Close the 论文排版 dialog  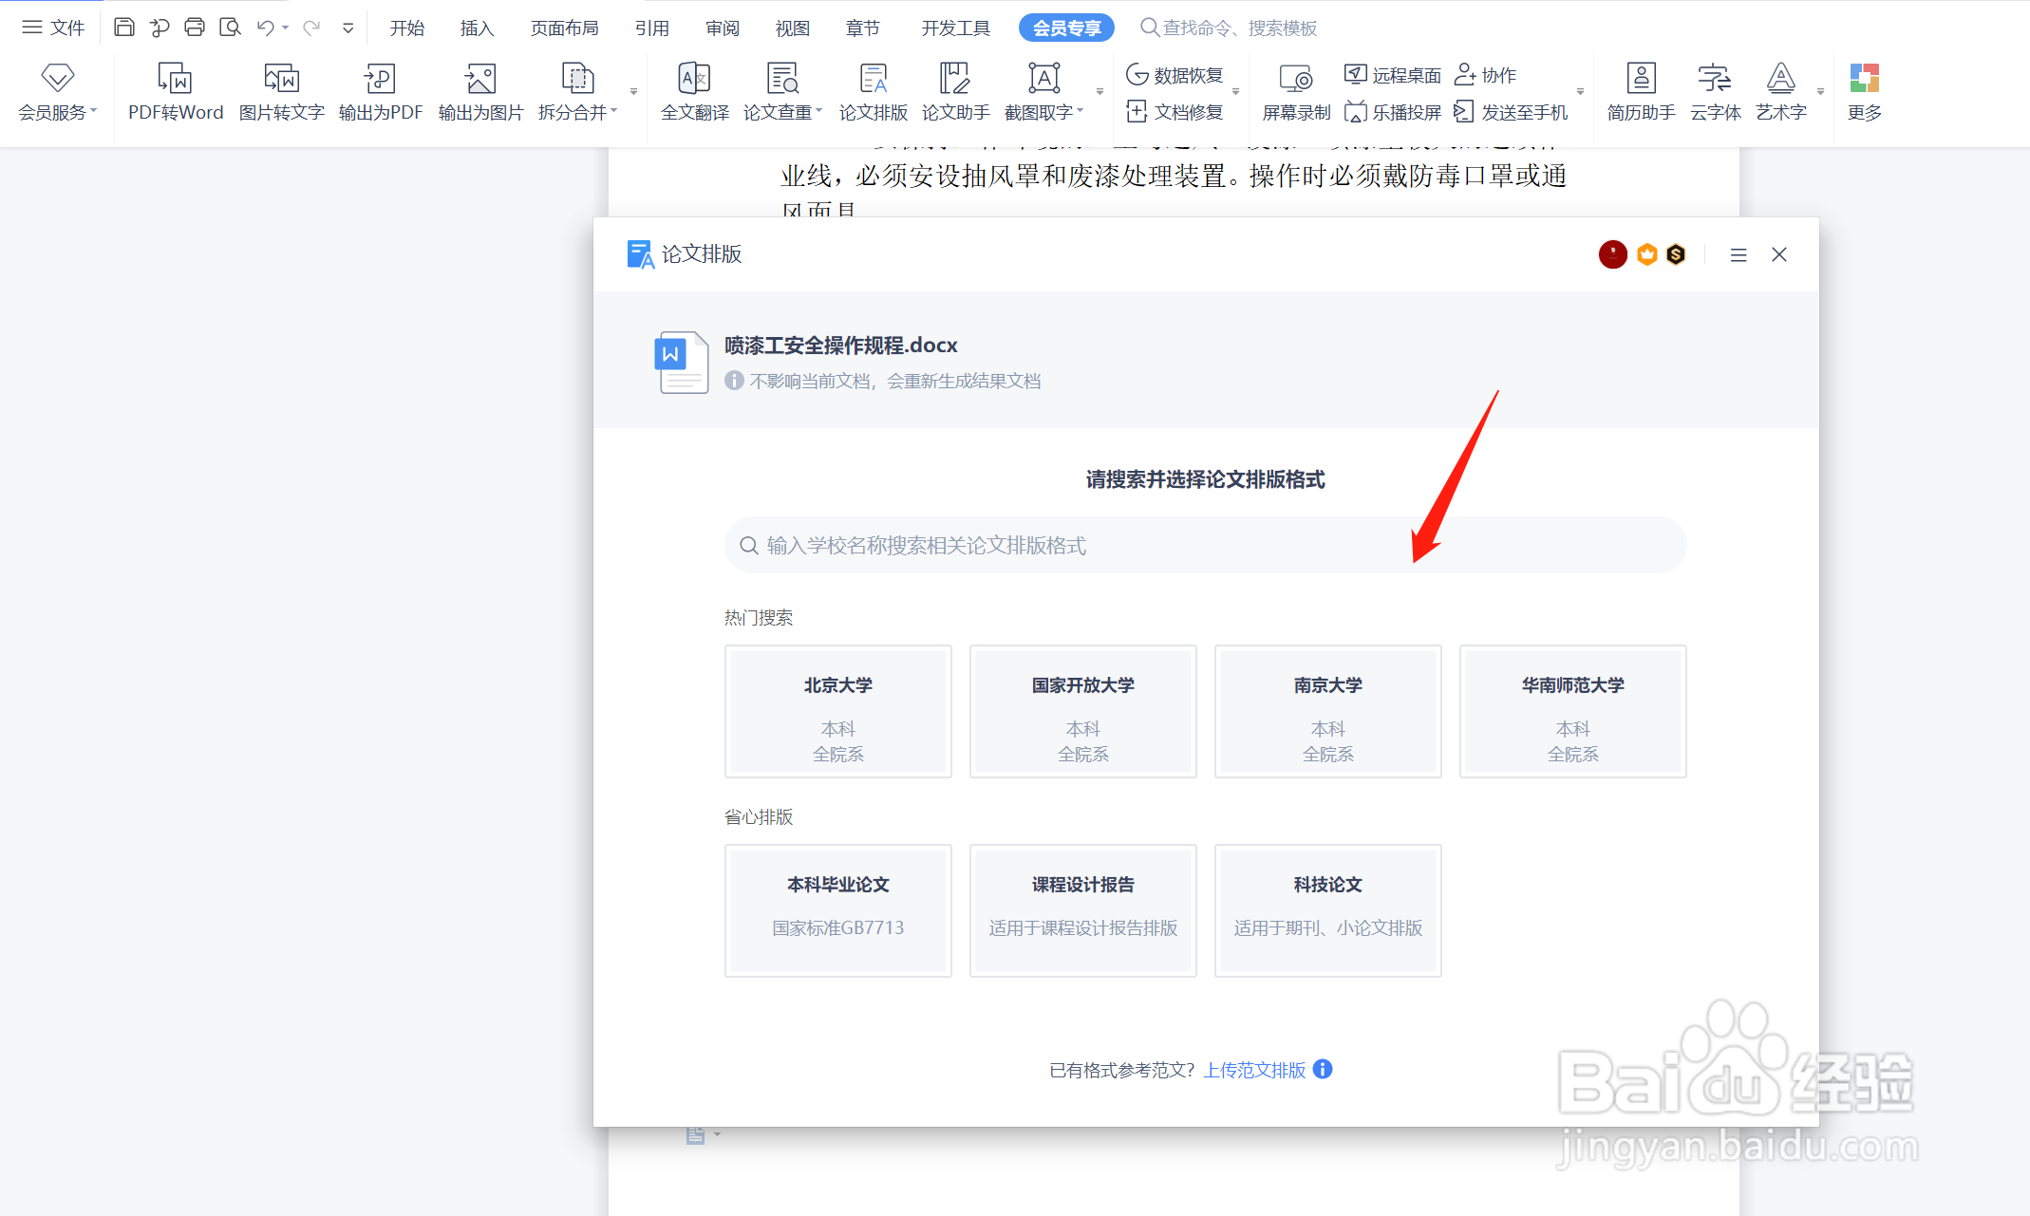point(1779,254)
